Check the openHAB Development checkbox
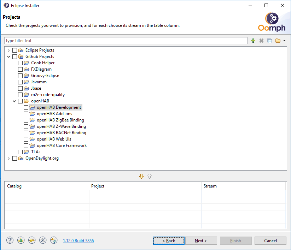This screenshot has height=250, width=291. click(26, 107)
